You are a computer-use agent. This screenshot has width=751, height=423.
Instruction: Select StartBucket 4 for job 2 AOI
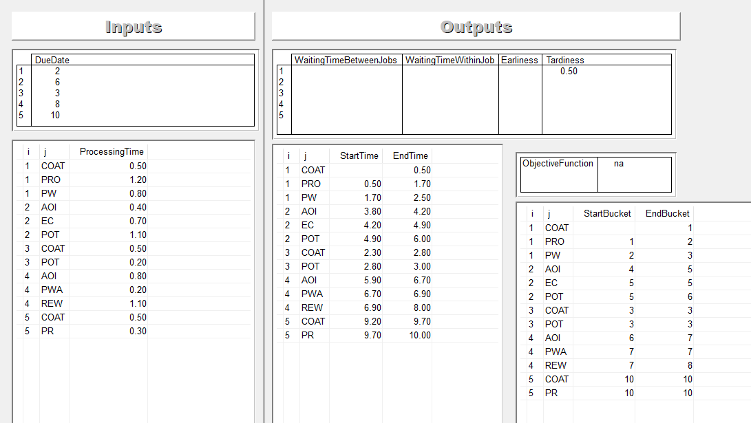tap(631, 270)
